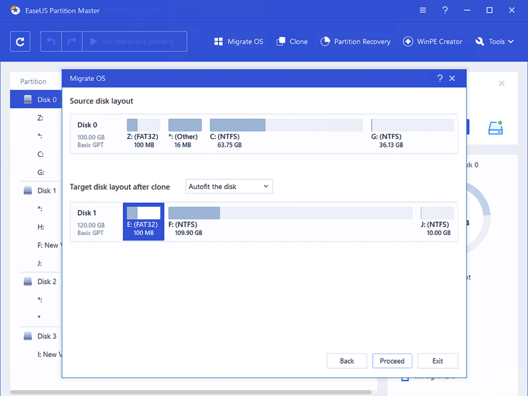This screenshot has width=528, height=396.
Task: Select source C: (NTFS) 63.75 GB partition
Action: [x=286, y=134]
